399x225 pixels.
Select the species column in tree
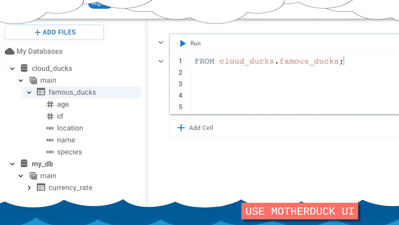69,152
